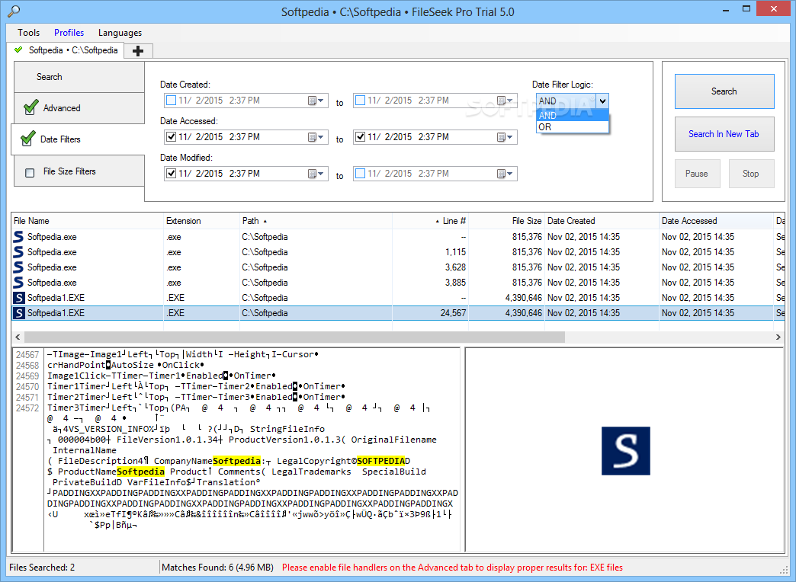
Task: Open calendar icon for Date Created start
Action: point(316,101)
